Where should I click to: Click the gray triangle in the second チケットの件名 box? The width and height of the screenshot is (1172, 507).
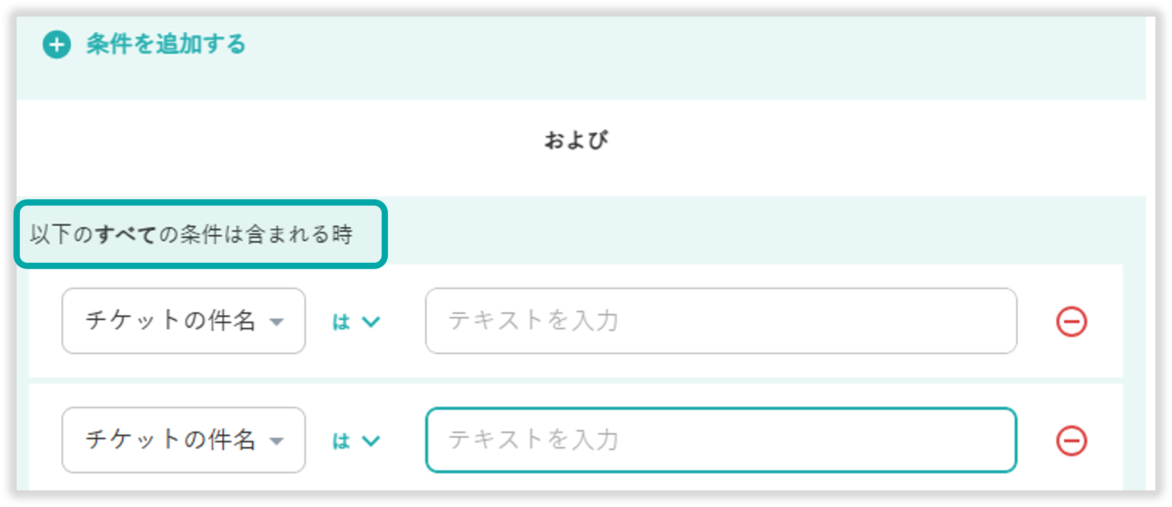pos(276,440)
